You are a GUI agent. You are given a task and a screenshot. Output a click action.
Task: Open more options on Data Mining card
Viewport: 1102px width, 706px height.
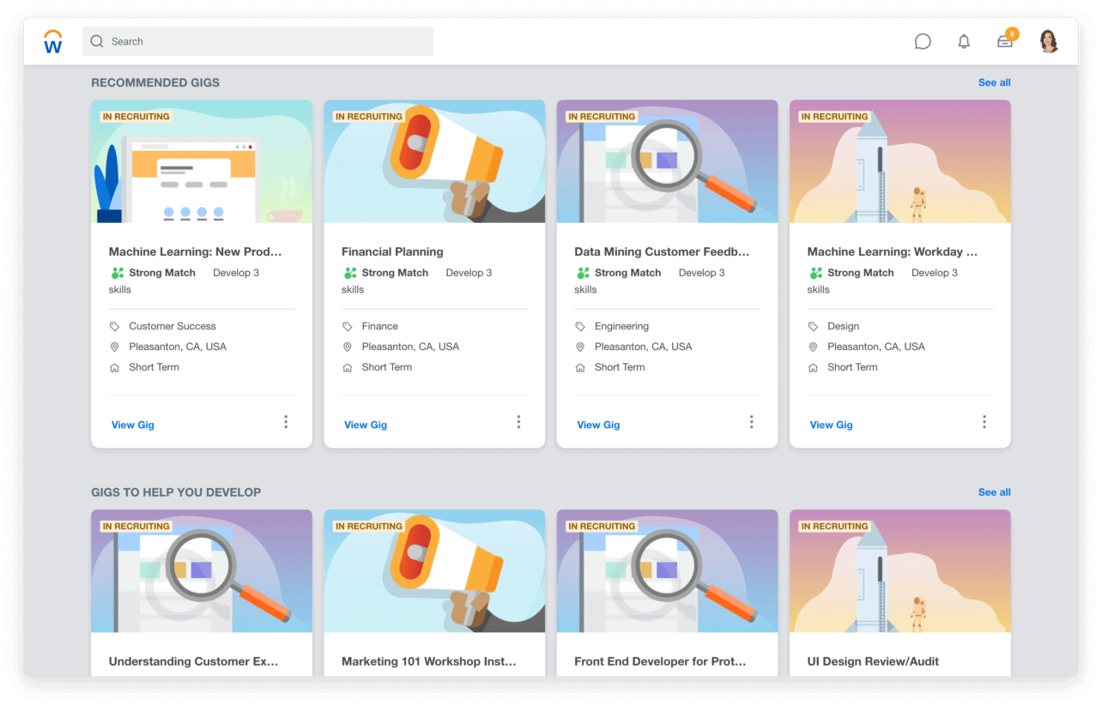pyautogui.click(x=751, y=422)
